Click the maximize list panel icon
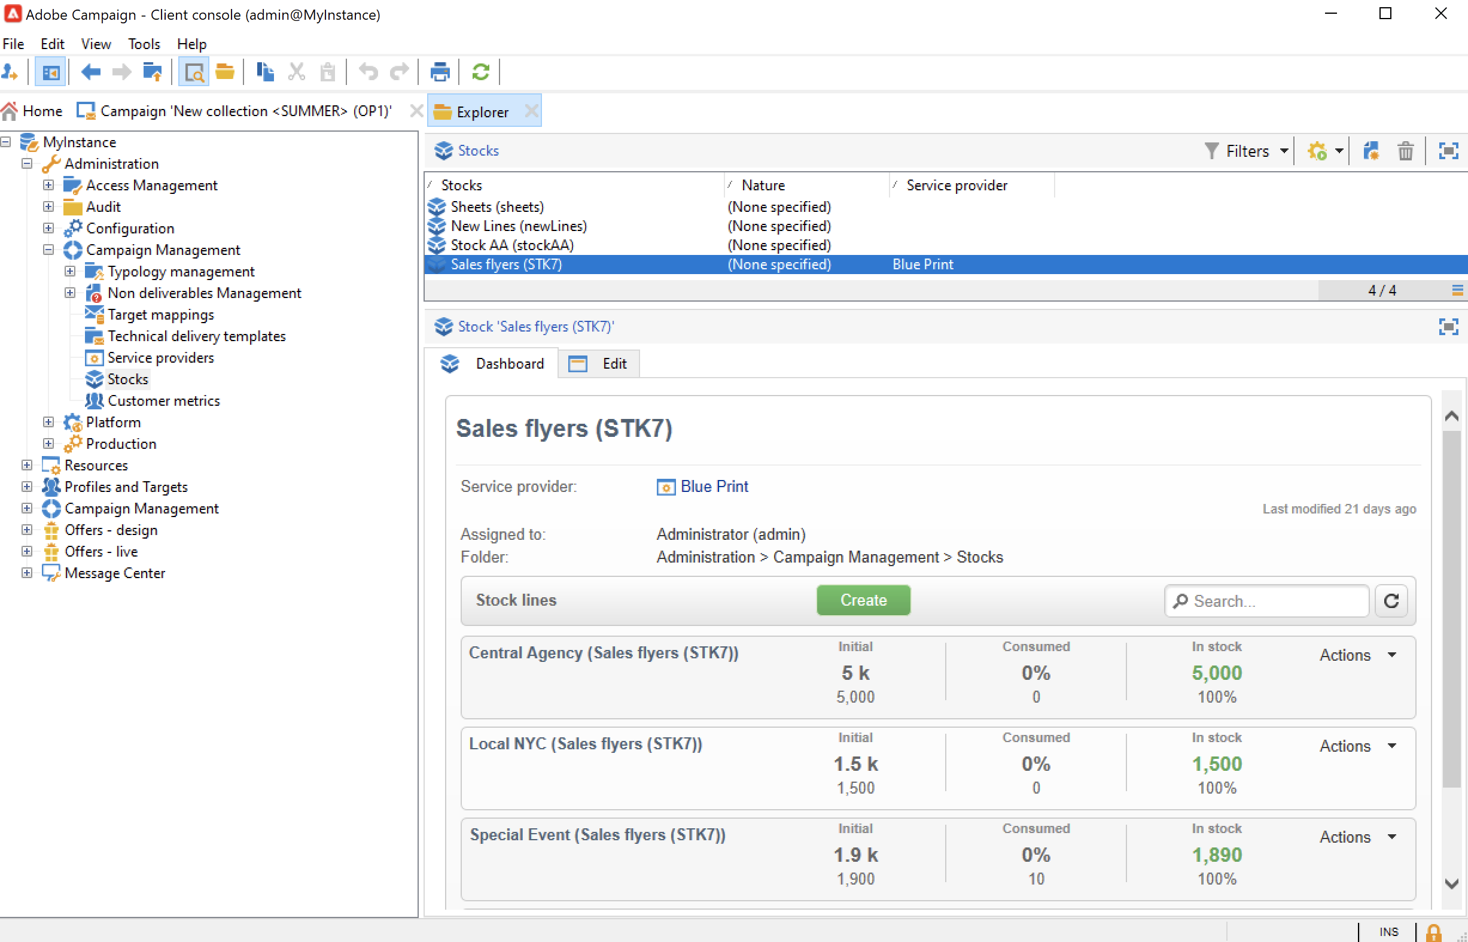Image resolution: width=1468 pixels, height=942 pixels. coord(1448,151)
